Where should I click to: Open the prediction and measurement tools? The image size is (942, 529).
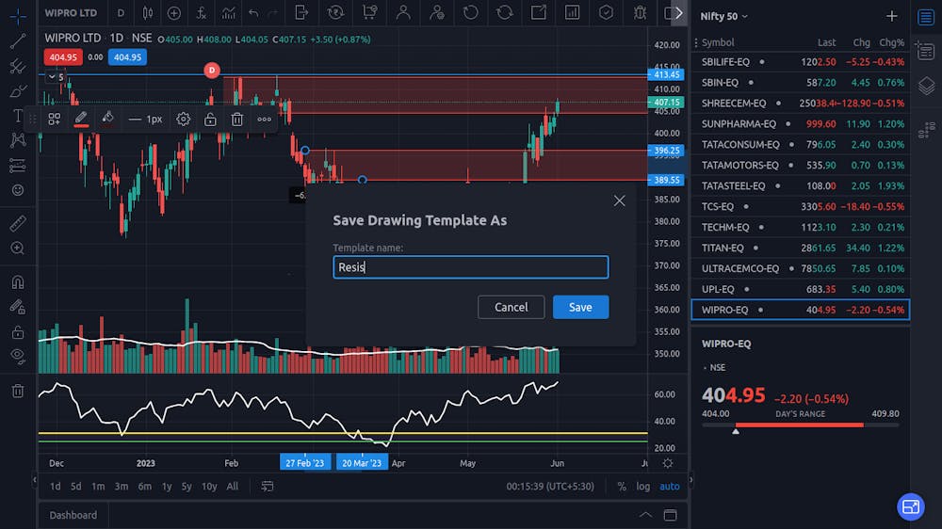click(17, 165)
